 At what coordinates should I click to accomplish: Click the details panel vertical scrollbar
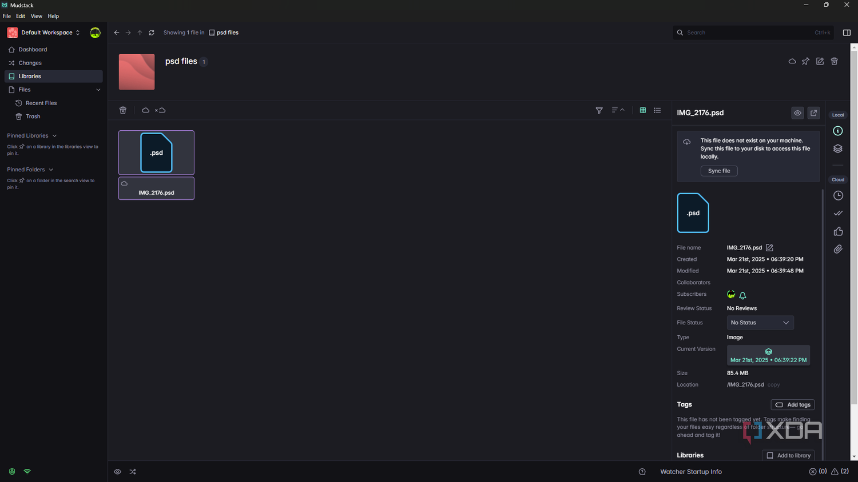(x=823, y=324)
